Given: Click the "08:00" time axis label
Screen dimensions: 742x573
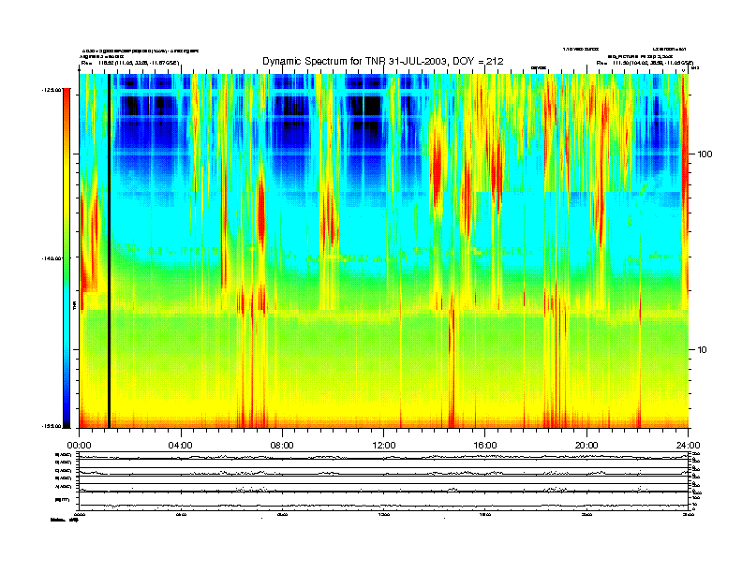Looking at the screenshot, I should click(283, 446).
